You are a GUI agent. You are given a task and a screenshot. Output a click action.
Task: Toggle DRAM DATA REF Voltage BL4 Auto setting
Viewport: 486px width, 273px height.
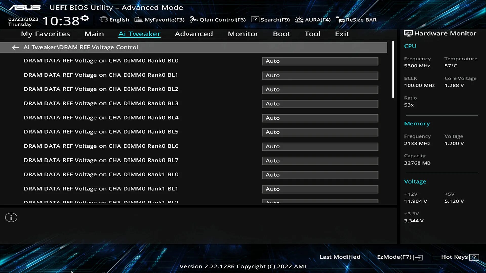tap(320, 118)
